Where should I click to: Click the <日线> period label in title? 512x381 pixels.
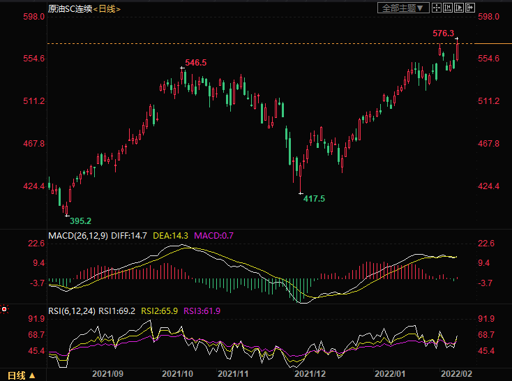coord(107,8)
